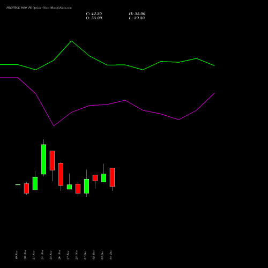Click the green line's highest peak
This screenshot has height=268, width=268.
[71, 41]
